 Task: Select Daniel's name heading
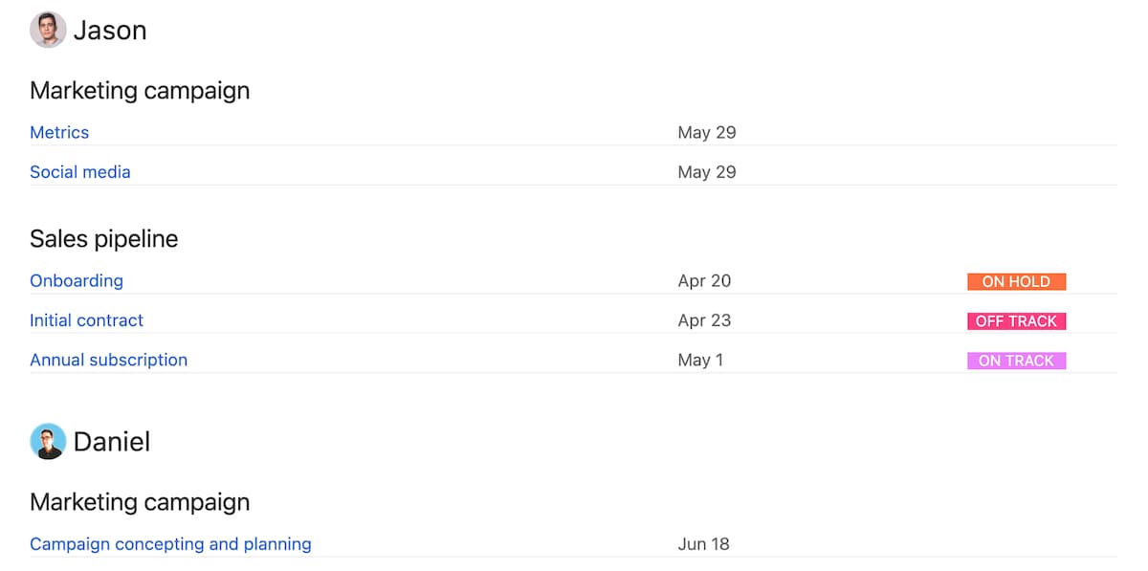[x=112, y=441]
